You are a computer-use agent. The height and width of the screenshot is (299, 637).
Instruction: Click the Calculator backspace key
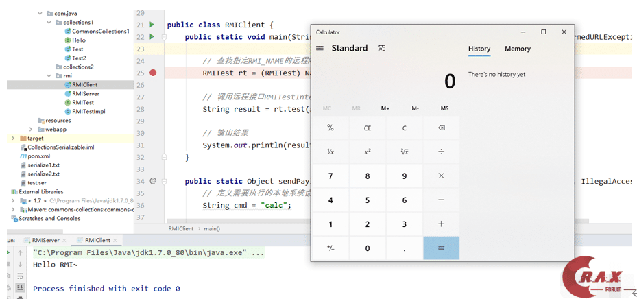click(x=442, y=128)
